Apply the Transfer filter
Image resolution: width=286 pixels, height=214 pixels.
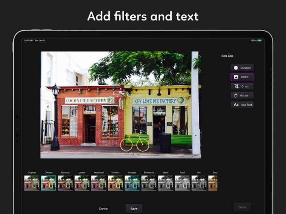click(115, 182)
